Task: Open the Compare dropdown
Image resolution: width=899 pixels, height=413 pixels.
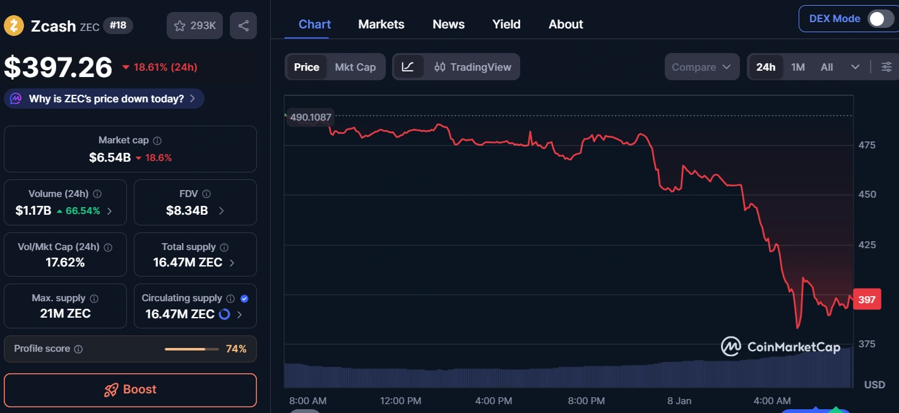Action: pyautogui.click(x=702, y=66)
